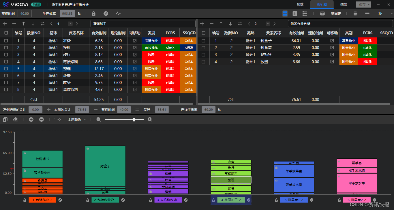Click the round plus icon in chart toolbar

(31, 119)
